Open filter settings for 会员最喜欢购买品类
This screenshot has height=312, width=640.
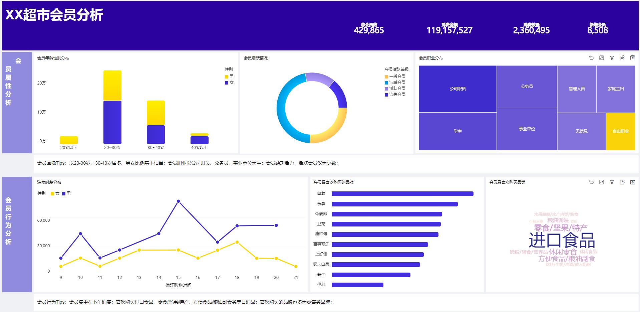(611, 182)
